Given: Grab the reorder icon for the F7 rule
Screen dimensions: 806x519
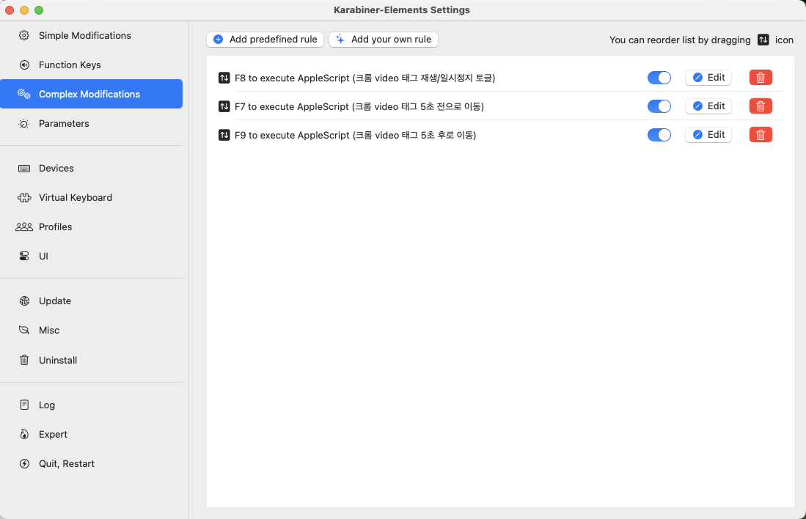Looking at the screenshot, I should [x=224, y=106].
